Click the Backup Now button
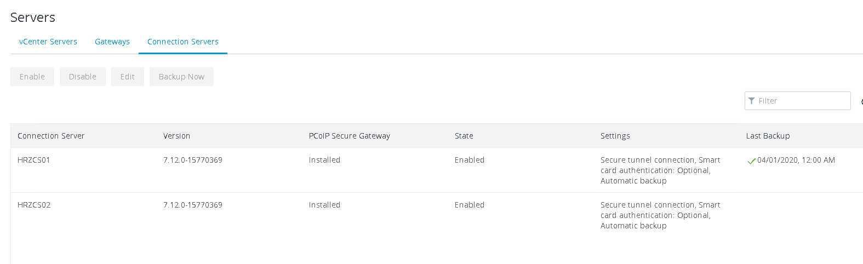The height and width of the screenshot is (264, 863). pyautogui.click(x=181, y=77)
